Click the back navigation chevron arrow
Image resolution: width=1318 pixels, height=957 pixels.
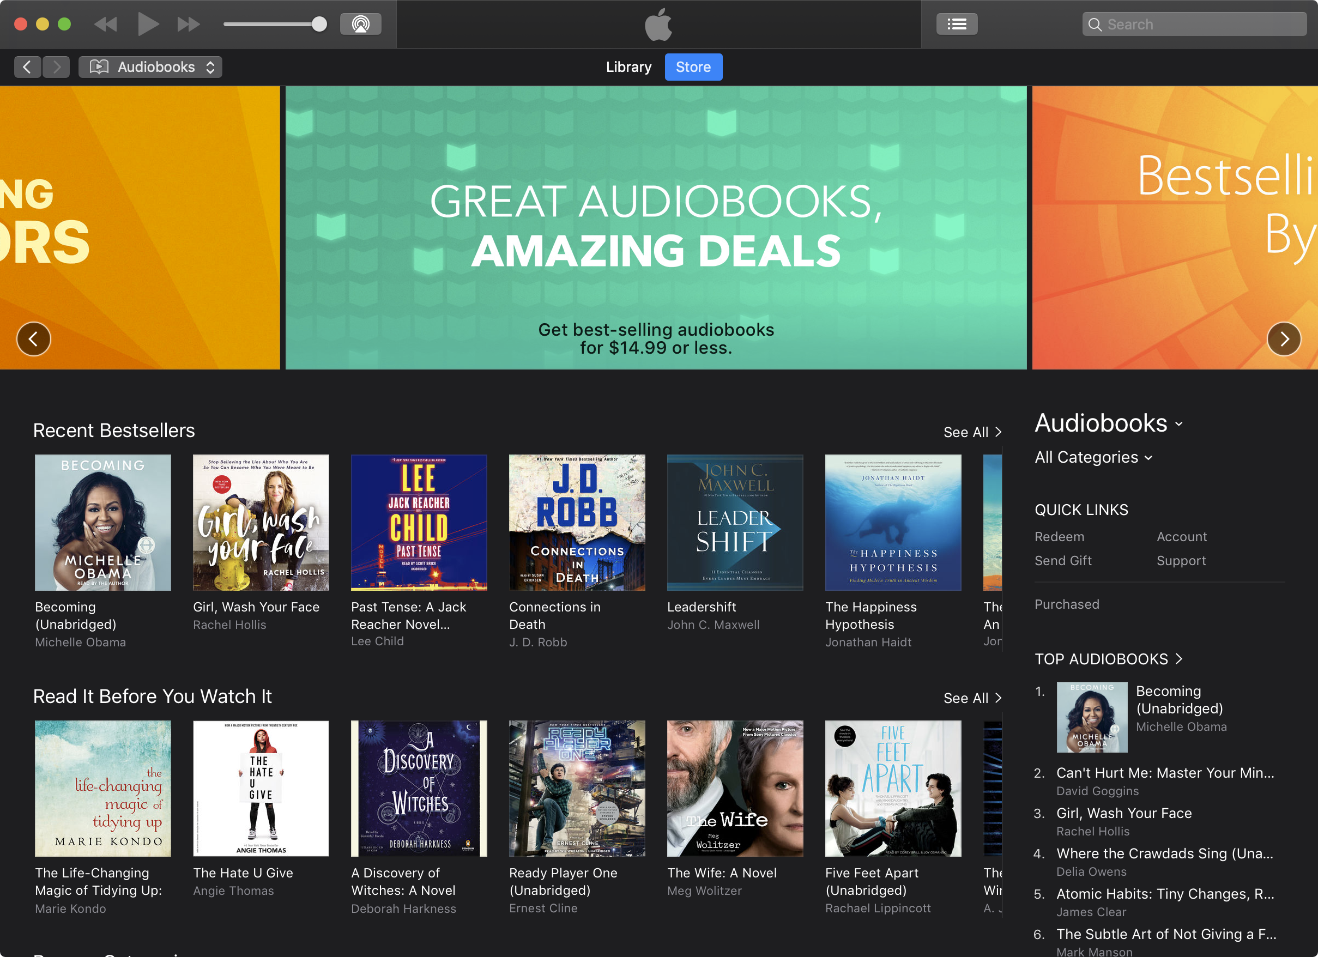(x=28, y=65)
